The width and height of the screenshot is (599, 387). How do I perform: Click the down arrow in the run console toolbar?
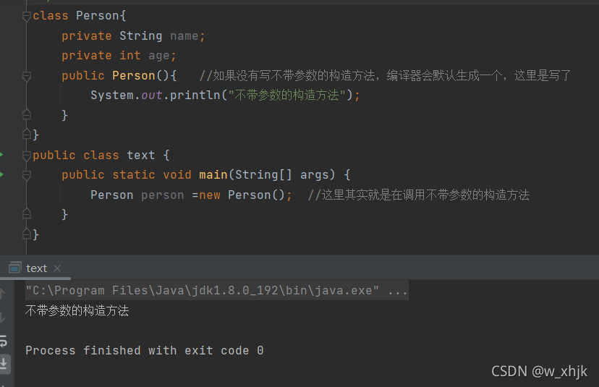pyautogui.click(x=2, y=317)
